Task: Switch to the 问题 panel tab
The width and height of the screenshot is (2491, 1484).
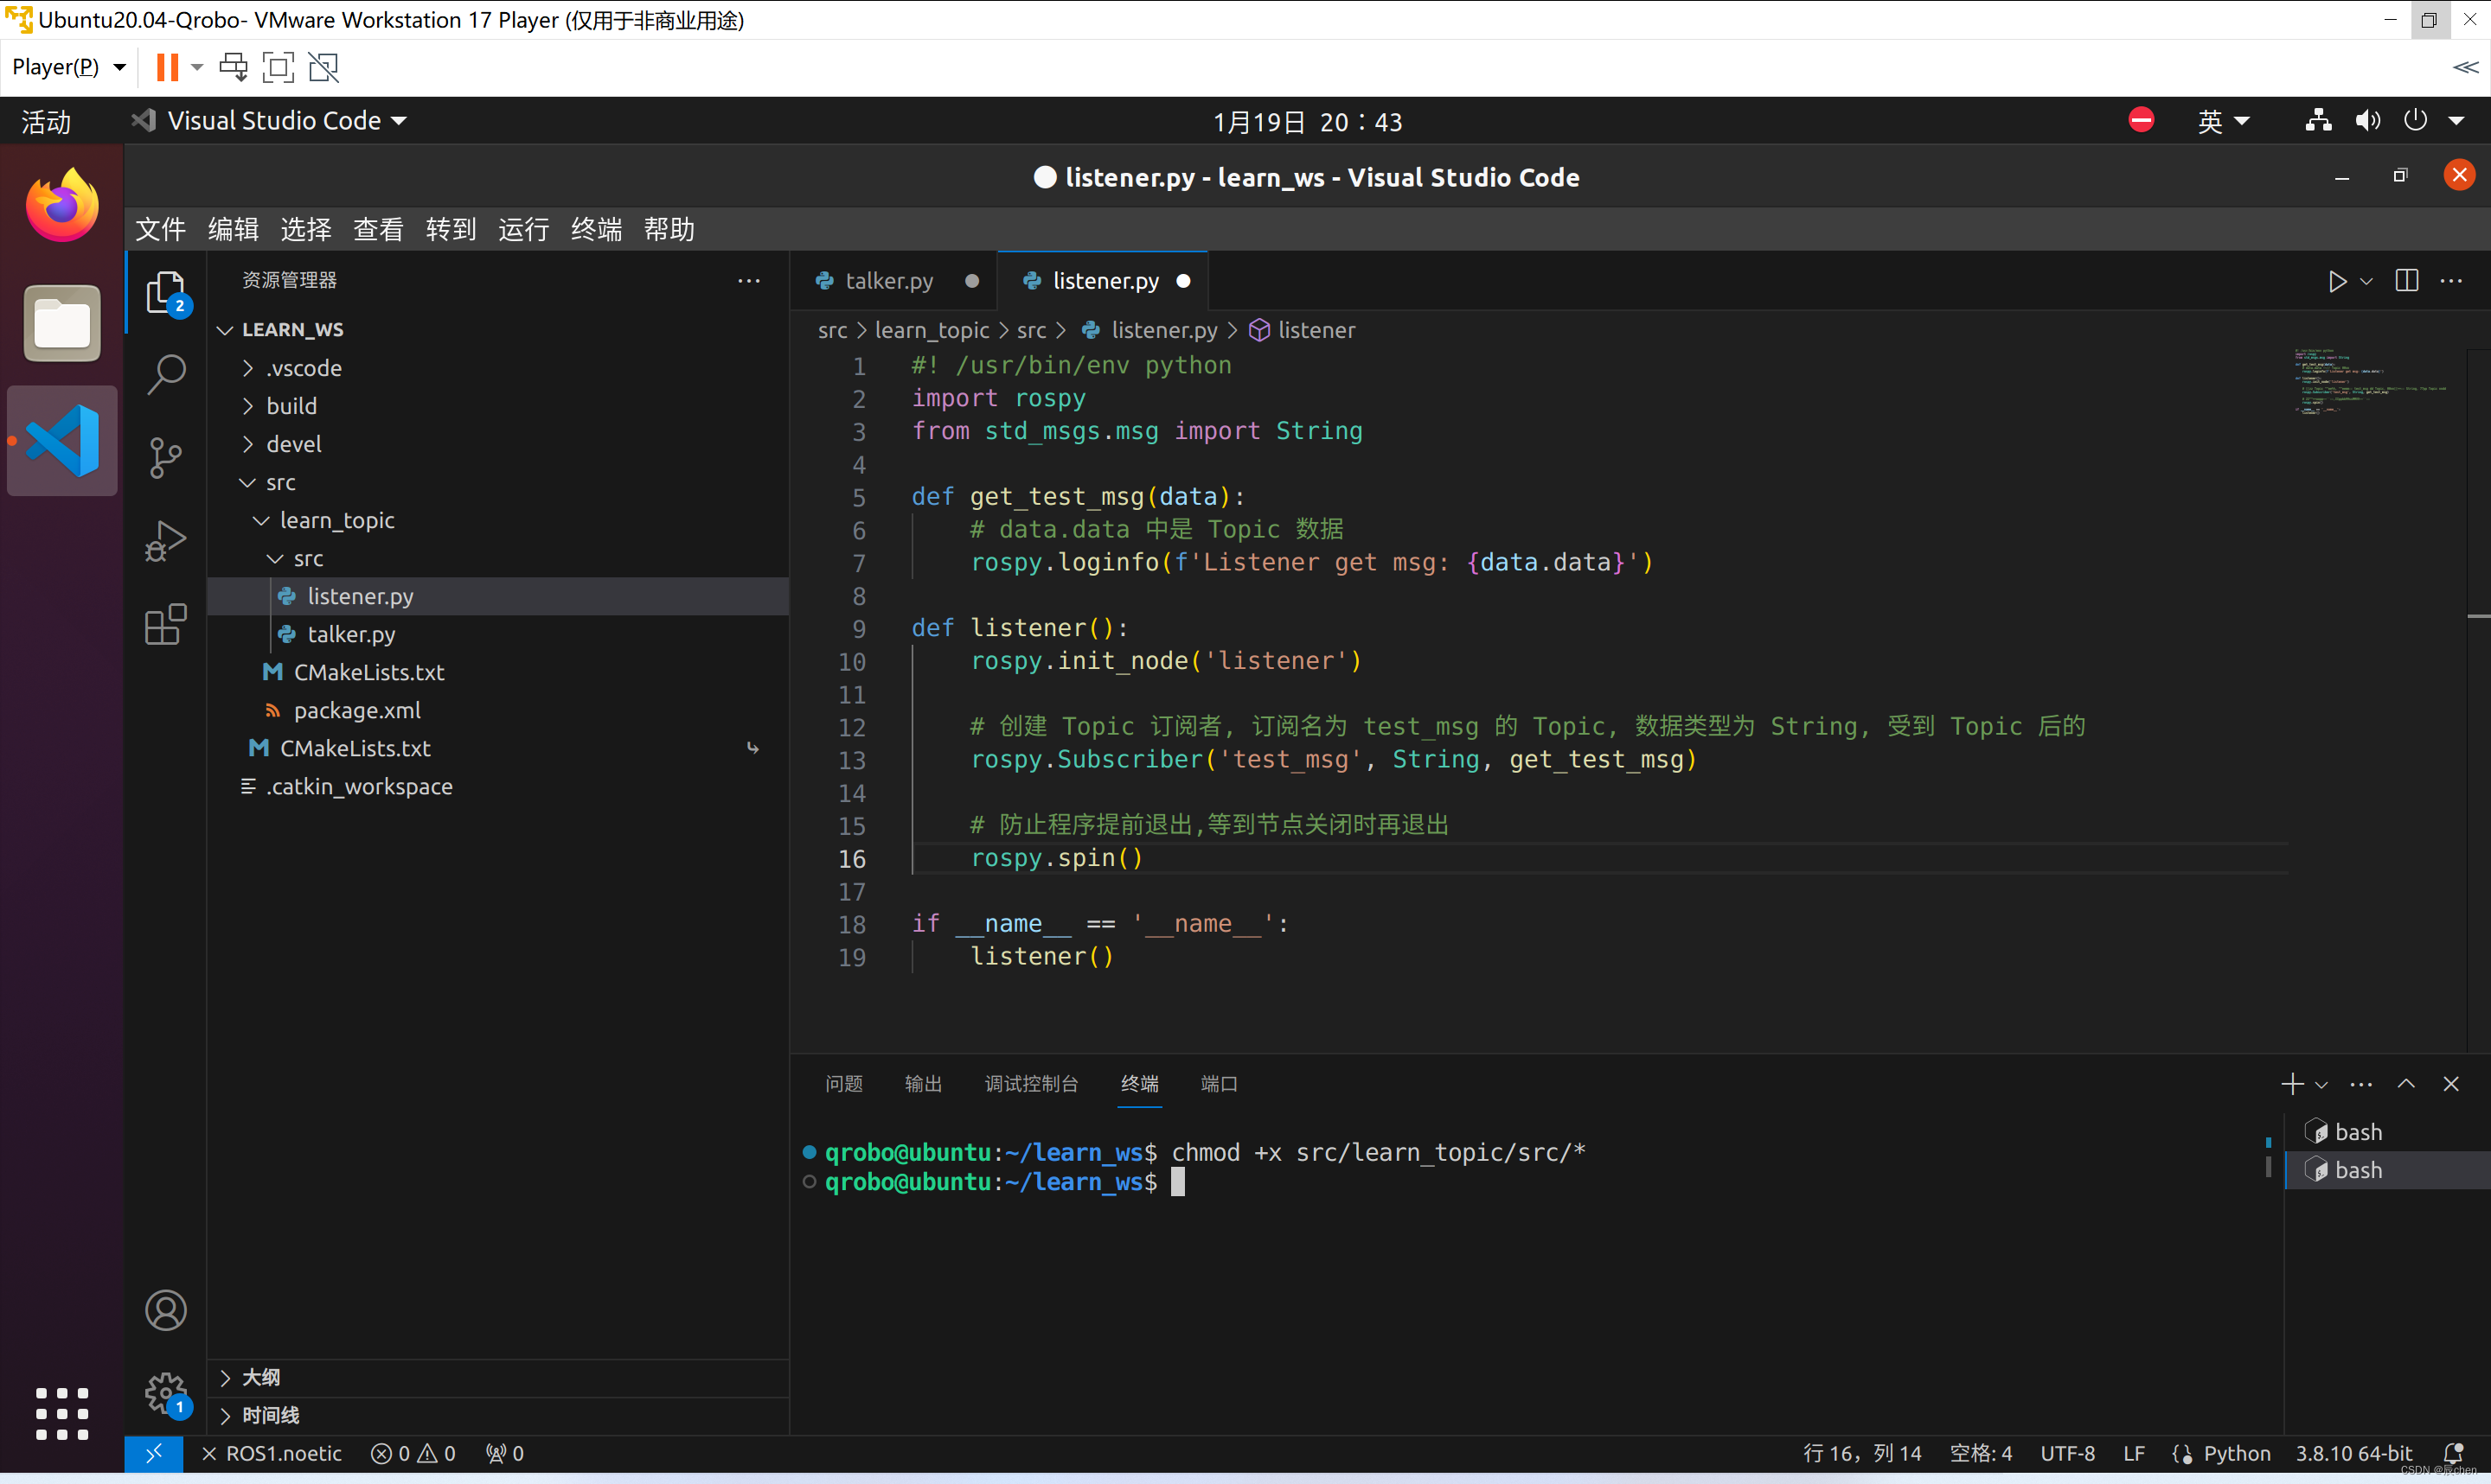Action: tap(844, 1084)
